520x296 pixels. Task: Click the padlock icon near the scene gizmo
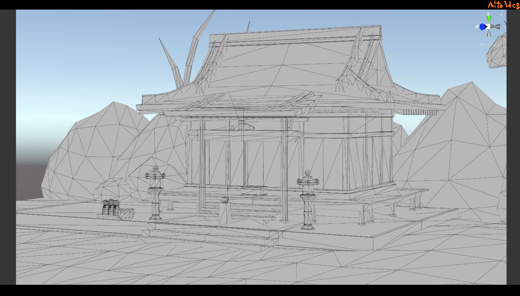click(x=501, y=14)
